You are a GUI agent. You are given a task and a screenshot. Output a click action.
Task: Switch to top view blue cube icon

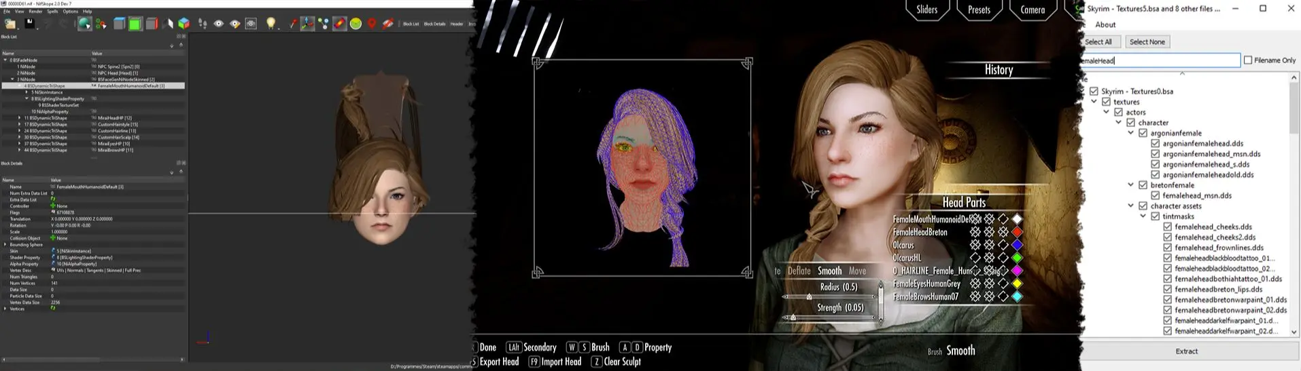coord(119,24)
